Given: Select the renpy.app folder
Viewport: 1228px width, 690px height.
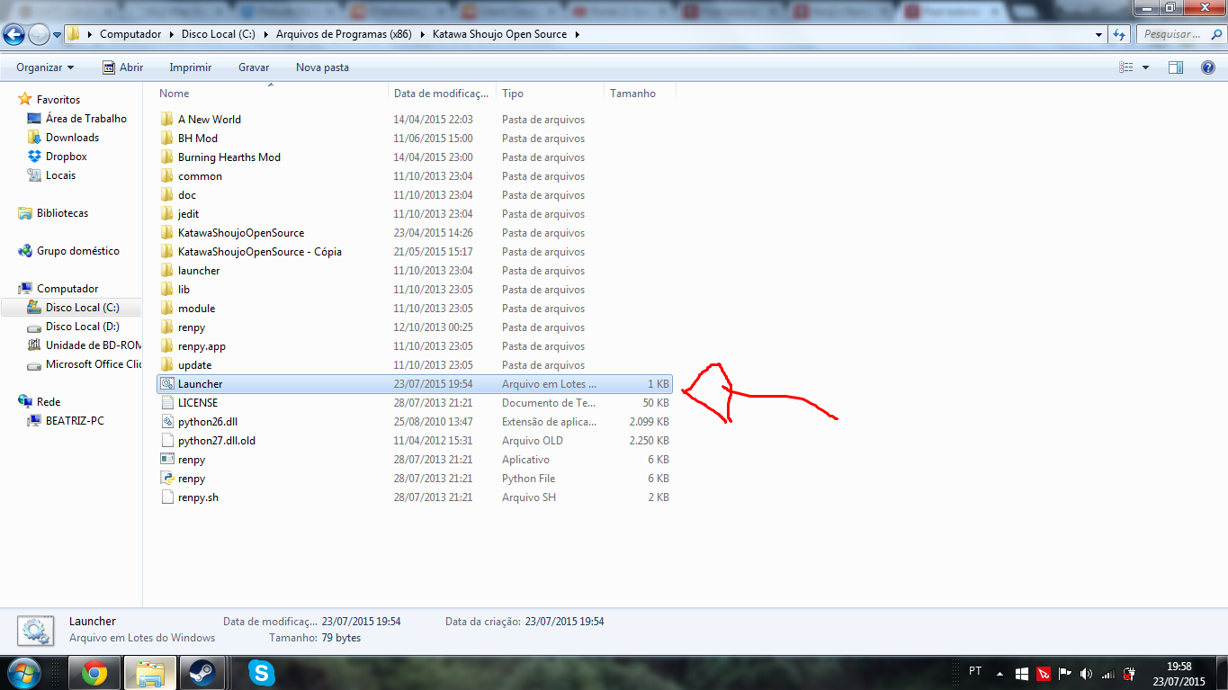Looking at the screenshot, I should 202,345.
